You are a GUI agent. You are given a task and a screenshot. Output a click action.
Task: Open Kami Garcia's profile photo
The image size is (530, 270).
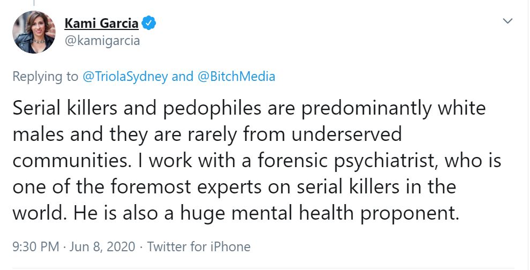click(33, 32)
